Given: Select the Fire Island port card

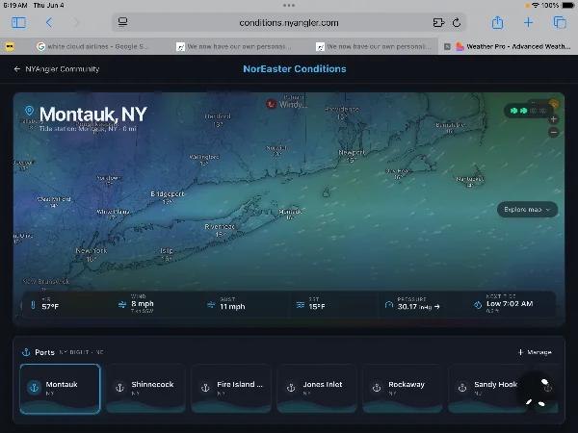Looking at the screenshot, I should point(231,389).
